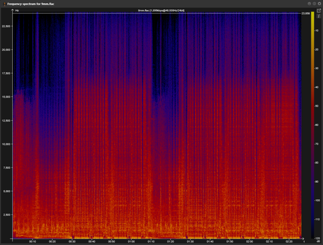Image resolution: width=323 pixels, height=245 pixels.
Task: Click the '00:40' time axis label
Action: [x=92, y=242]
